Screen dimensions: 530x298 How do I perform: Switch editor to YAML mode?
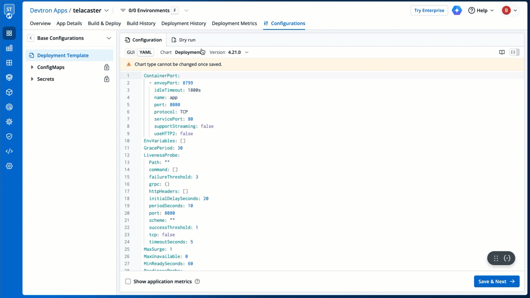145,52
